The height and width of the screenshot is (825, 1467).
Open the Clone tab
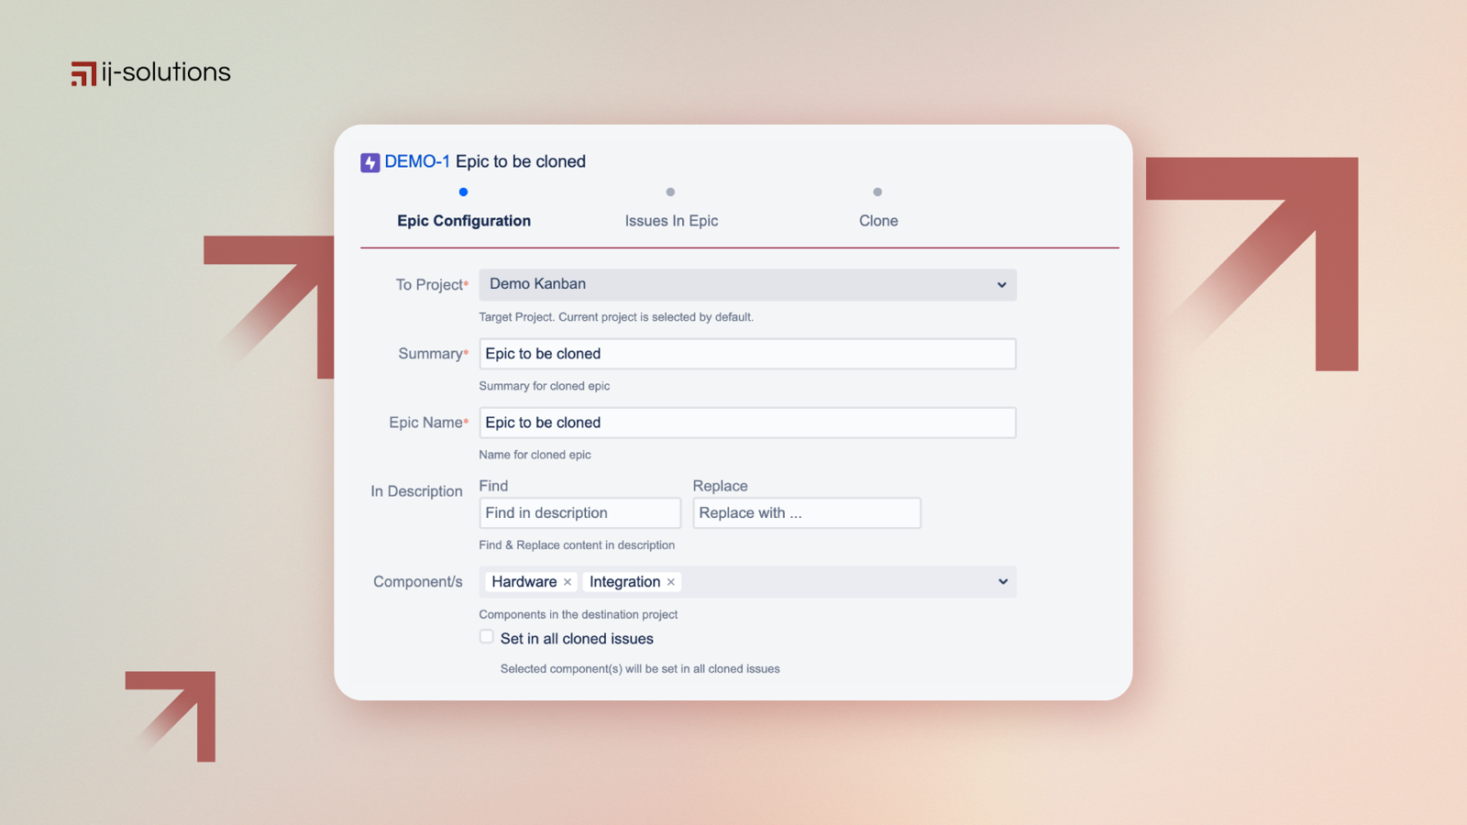click(877, 220)
